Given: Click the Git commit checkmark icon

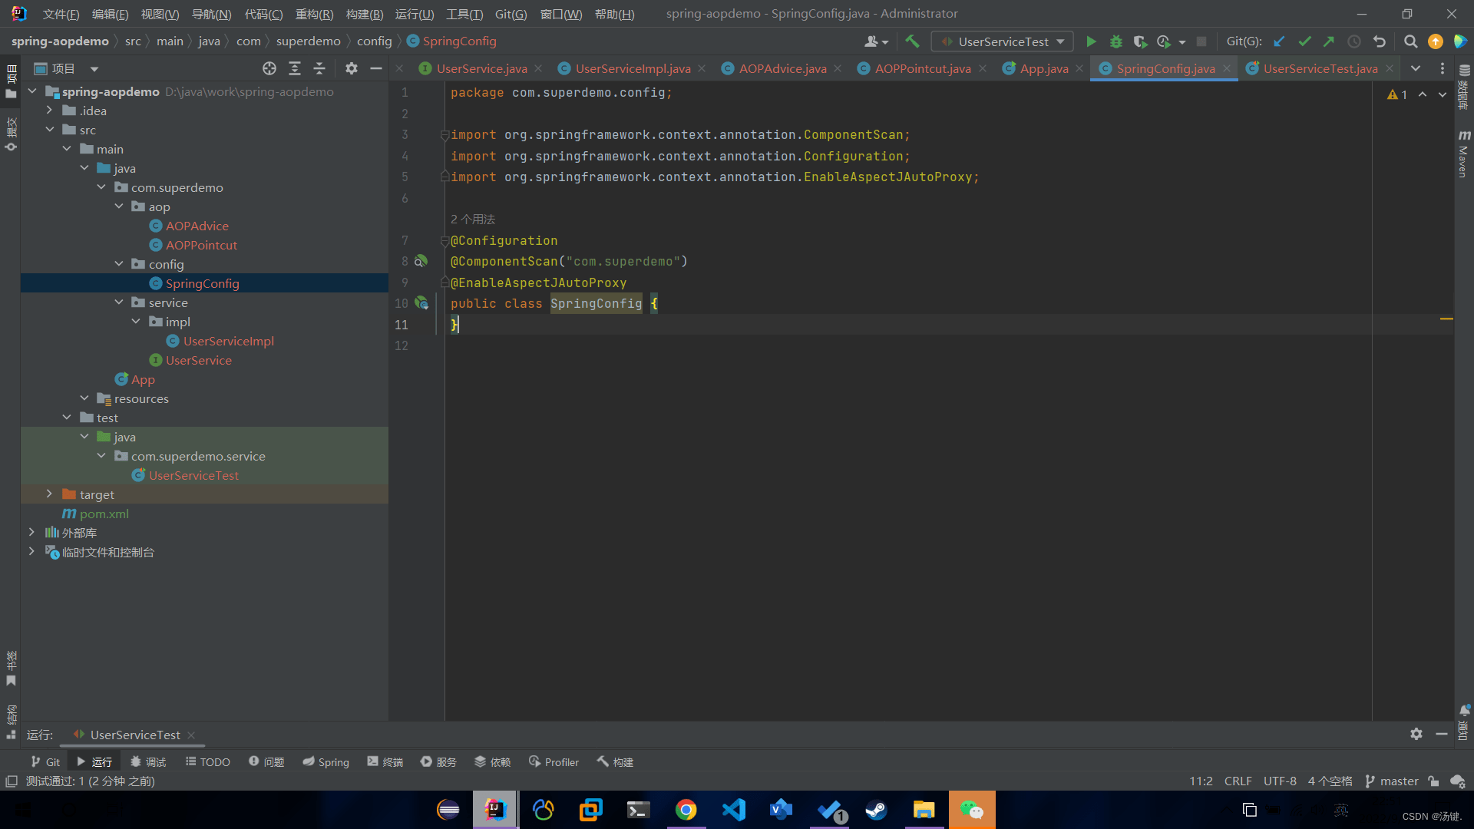Looking at the screenshot, I should 1304,41.
